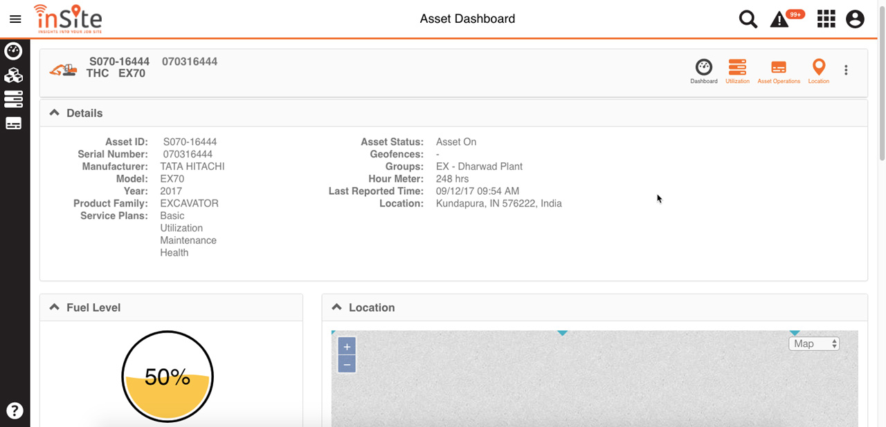
Task: Click the page vertical scrollbar
Action: (x=882, y=83)
